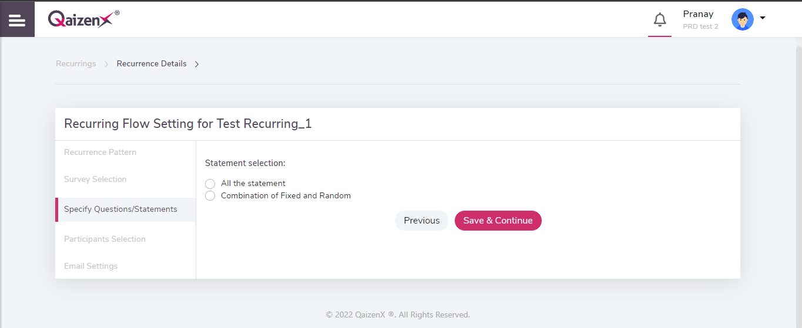The width and height of the screenshot is (802, 328).
Task: Click the 'PRD test 2' account label
Action: click(700, 26)
